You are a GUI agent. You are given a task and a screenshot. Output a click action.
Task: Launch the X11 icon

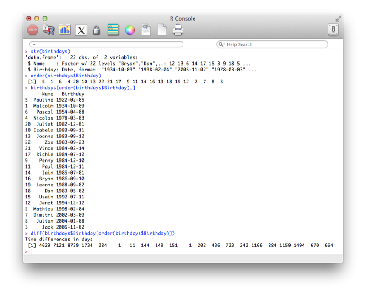pos(81,30)
